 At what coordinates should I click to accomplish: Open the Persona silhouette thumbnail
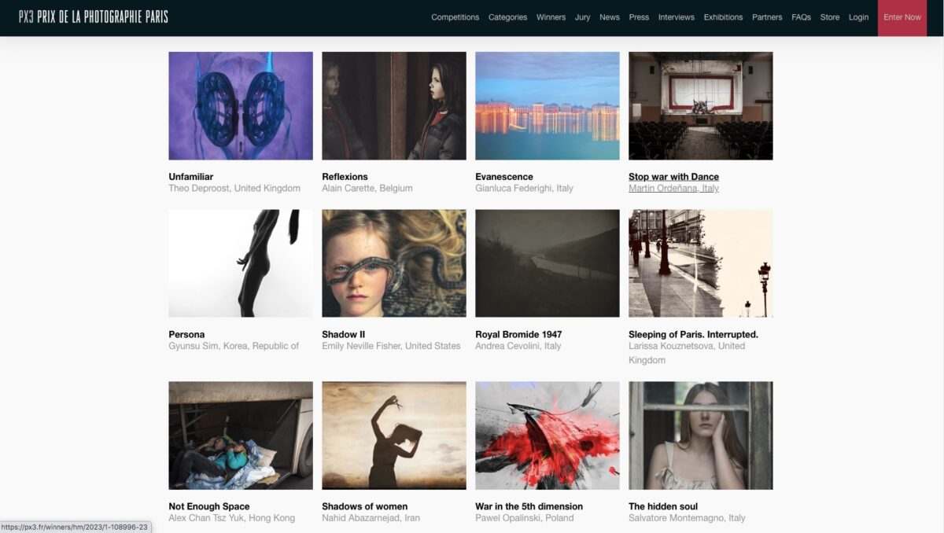pos(241,263)
